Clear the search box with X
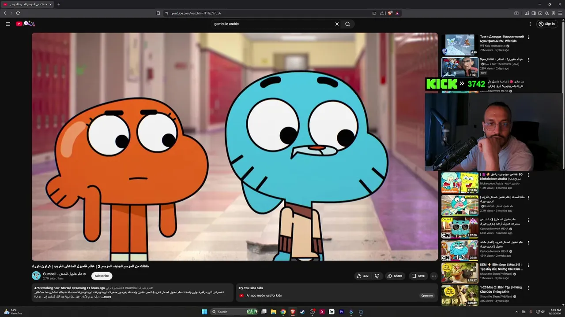Screen dimensions: 565x317 tap(337, 24)
